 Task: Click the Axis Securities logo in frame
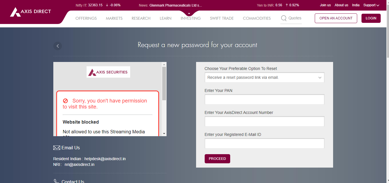point(108,72)
